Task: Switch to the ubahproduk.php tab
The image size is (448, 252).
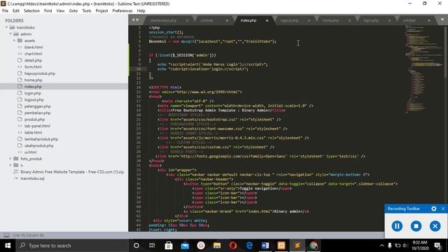Action: tap(163, 20)
